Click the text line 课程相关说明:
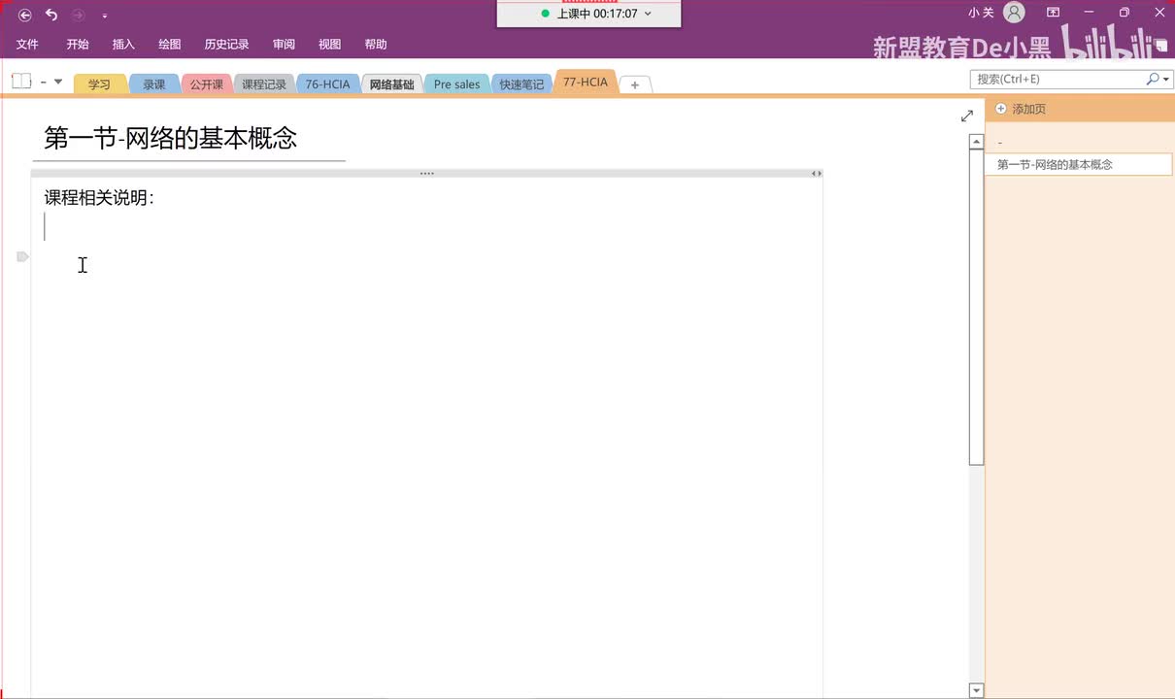This screenshot has width=1175, height=699. pos(99,198)
